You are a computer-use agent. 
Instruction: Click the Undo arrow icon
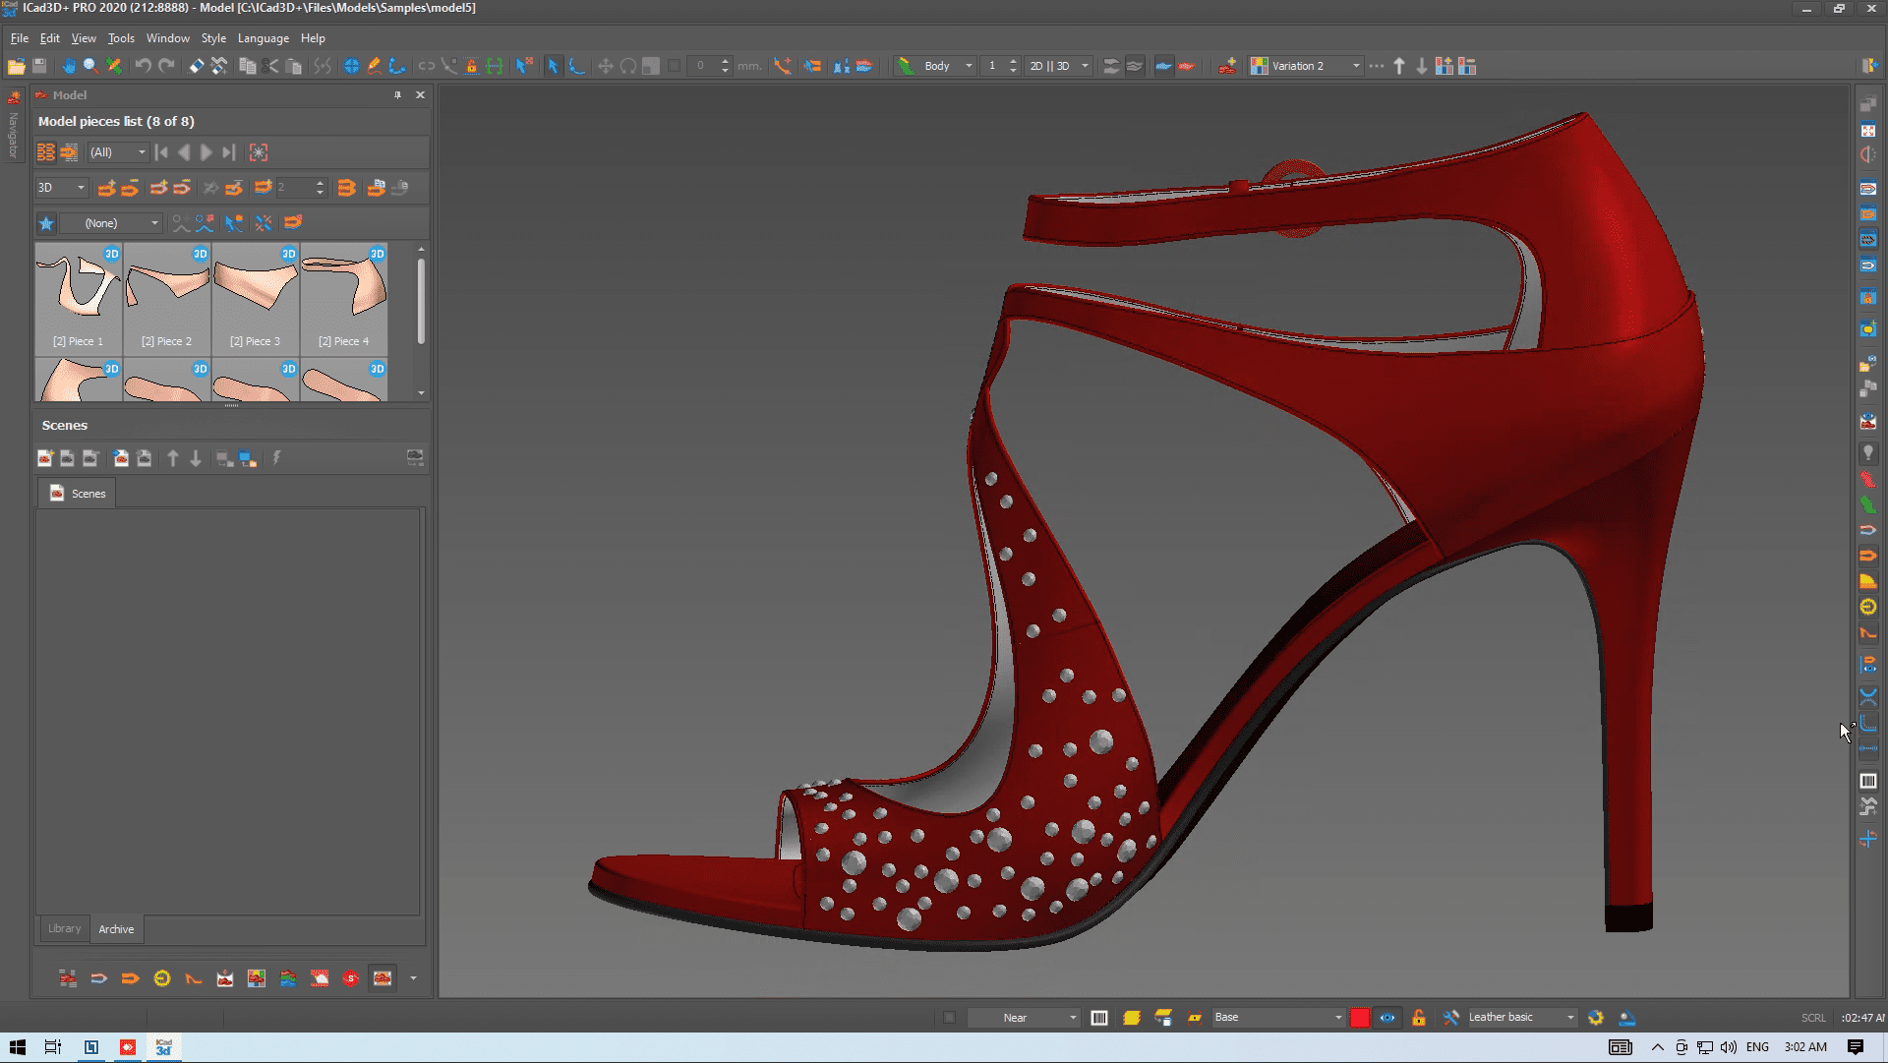point(143,66)
